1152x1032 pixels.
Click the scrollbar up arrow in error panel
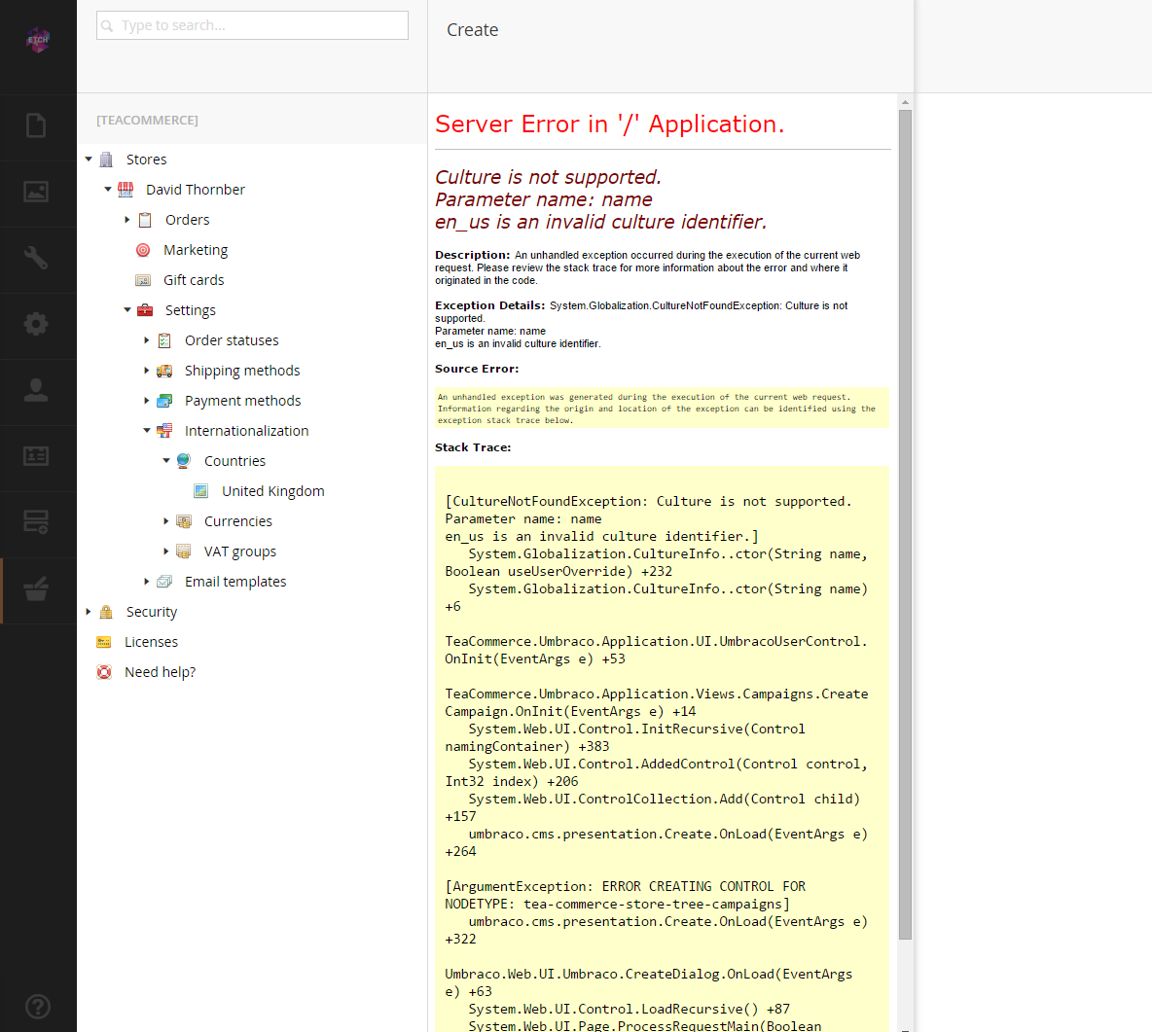pyautogui.click(x=905, y=103)
